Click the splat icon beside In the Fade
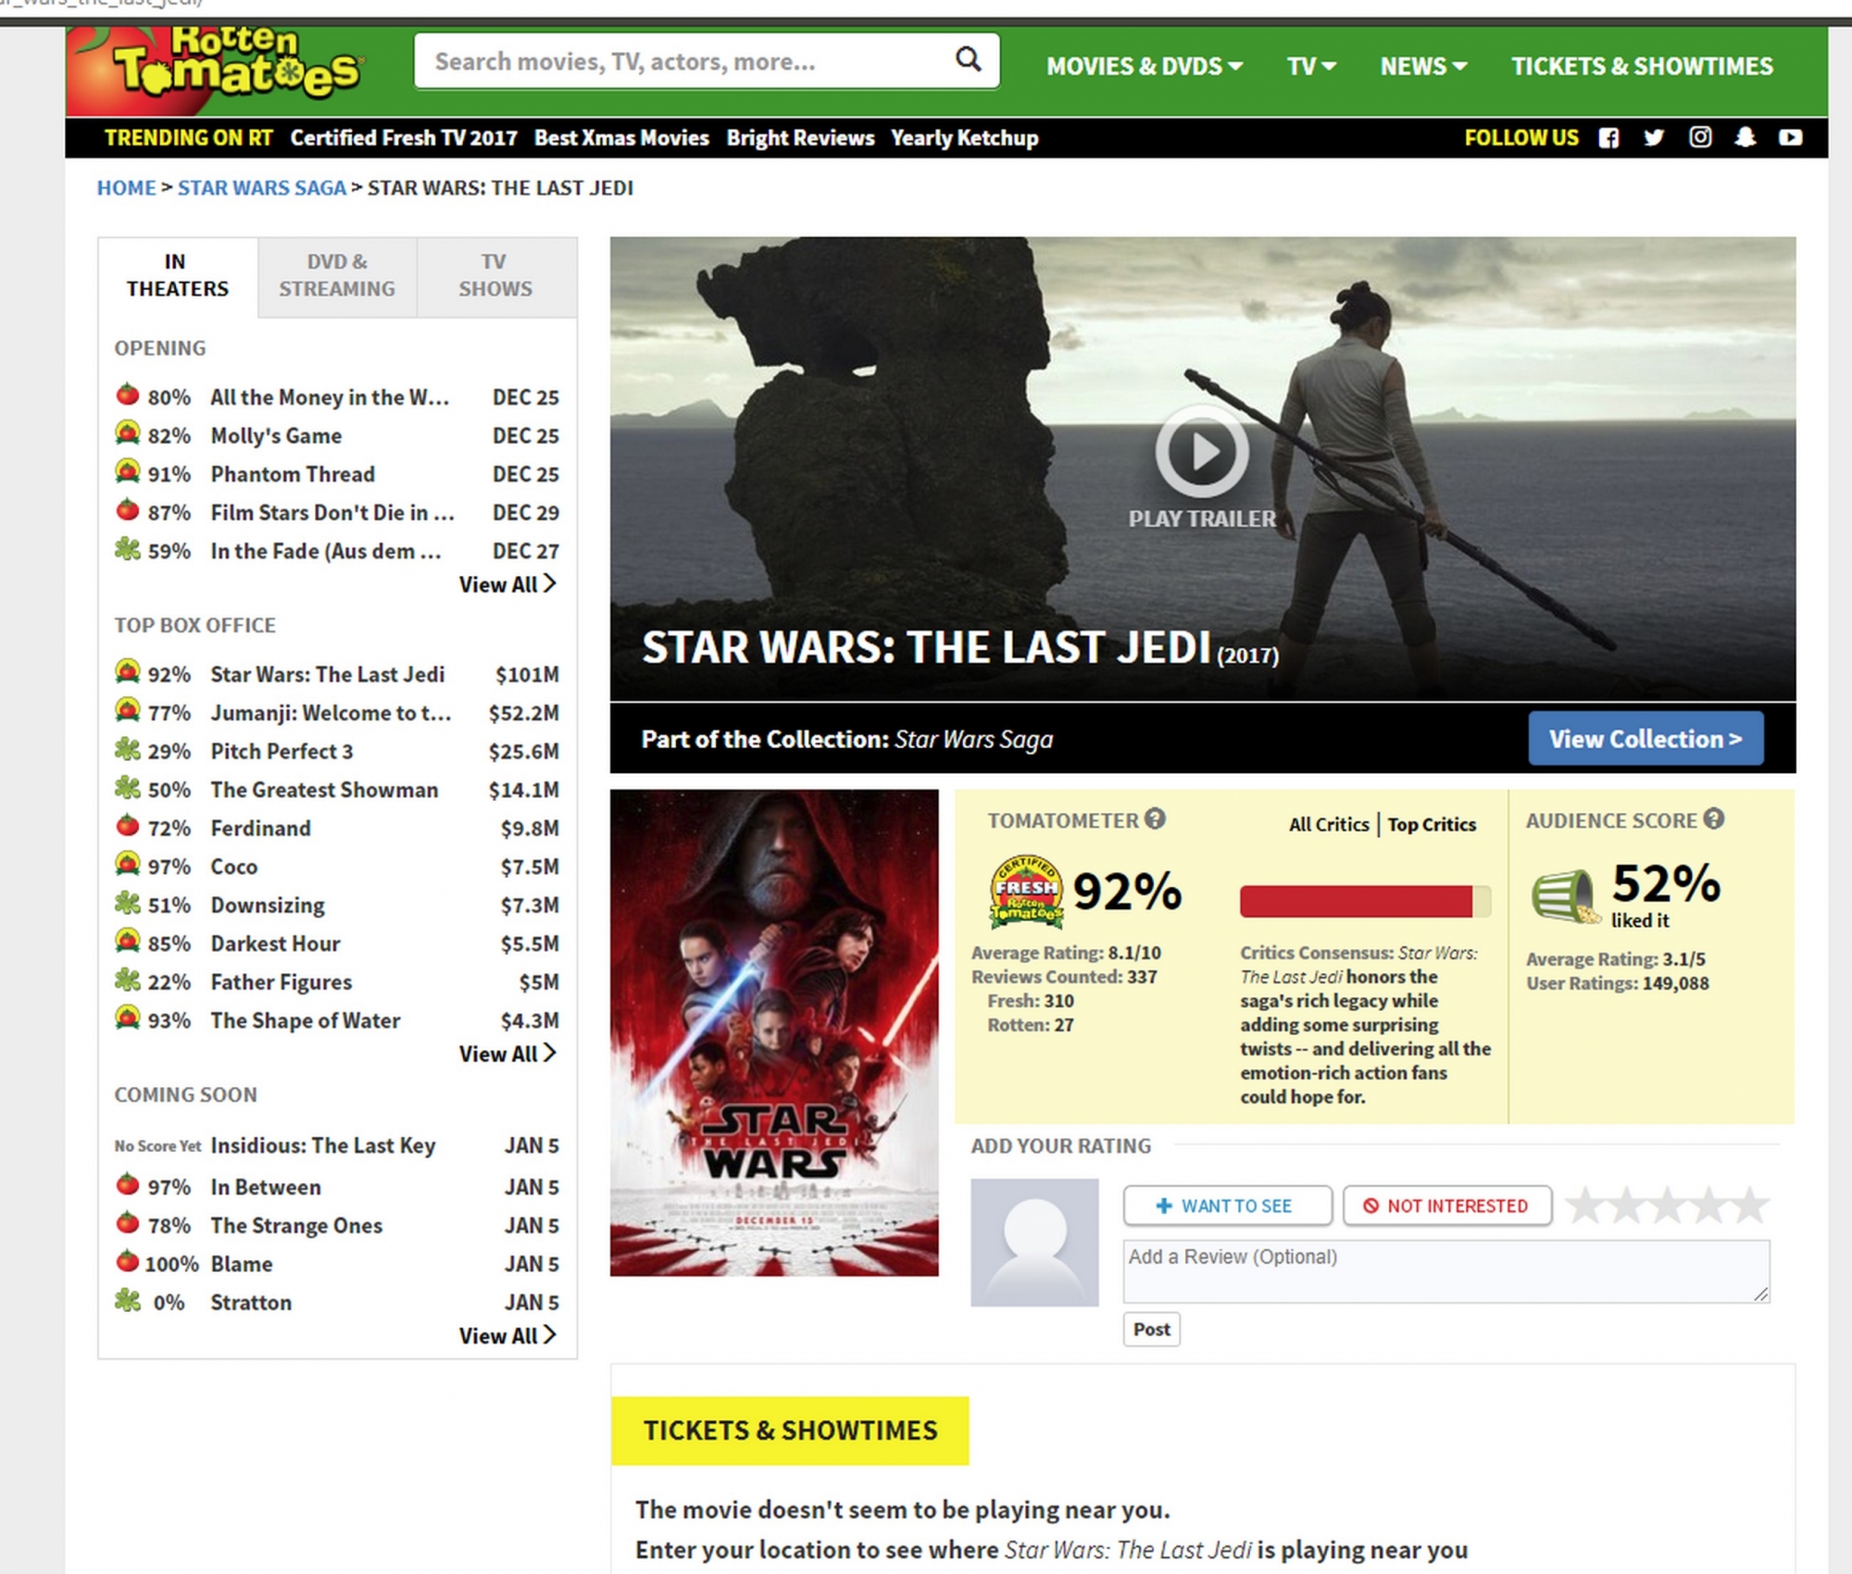1852x1574 pixels. (x=127, y=549)
